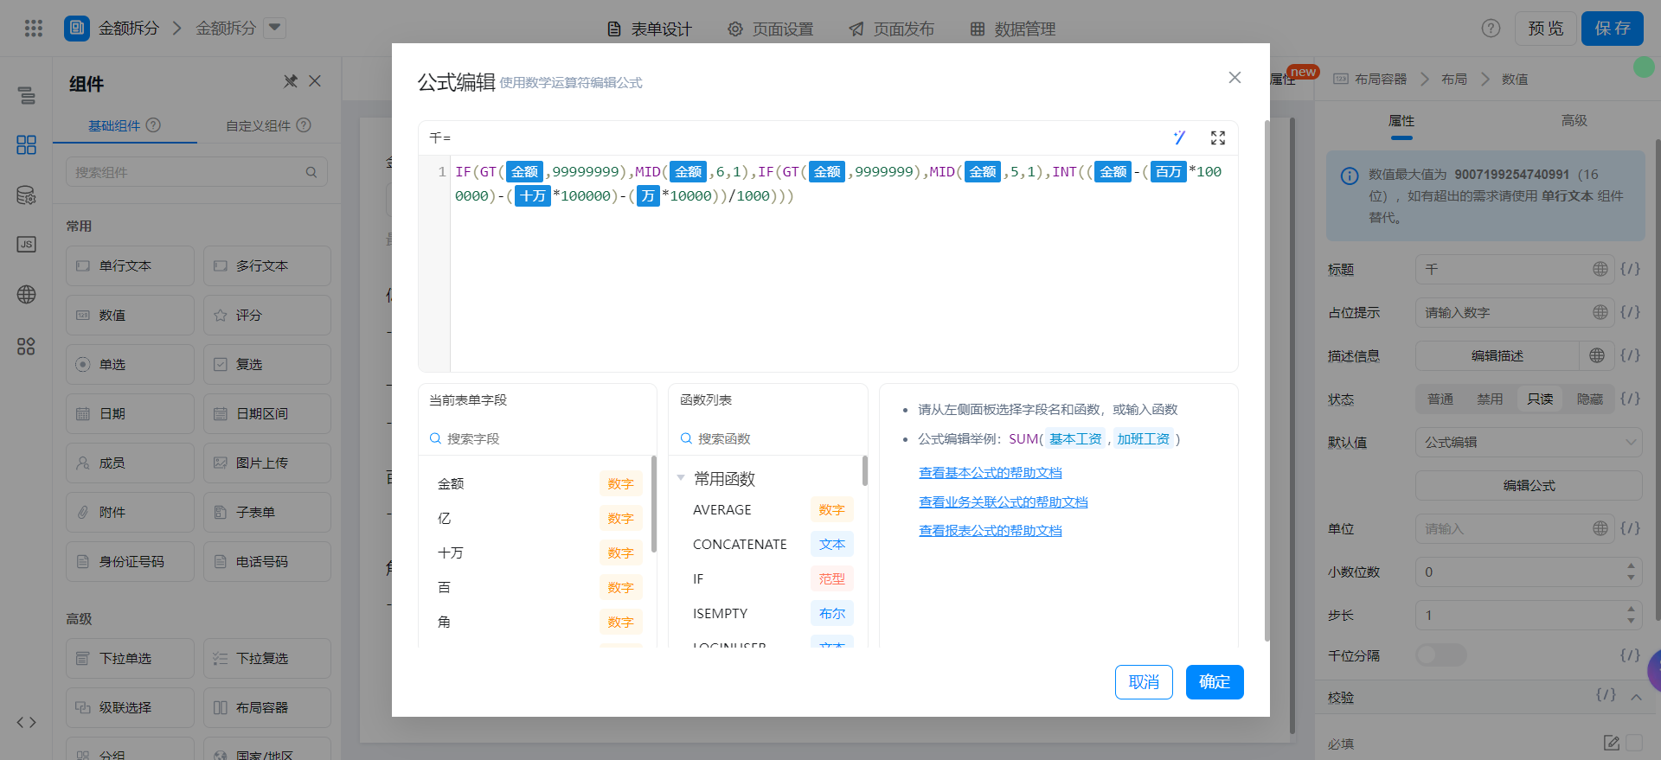Screen dimensions: 1661x760
Task: Click the dialog vertical scrollbar
Action: point(1267,380)
